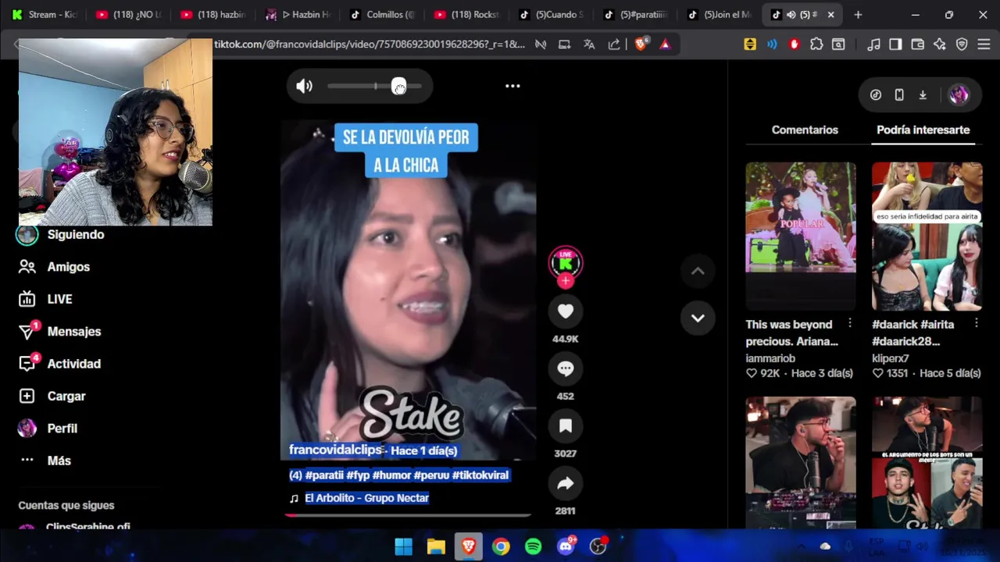1000x562 pixels.
Task: Click the share page icon in address bar
Action: (x=614, y=44)
